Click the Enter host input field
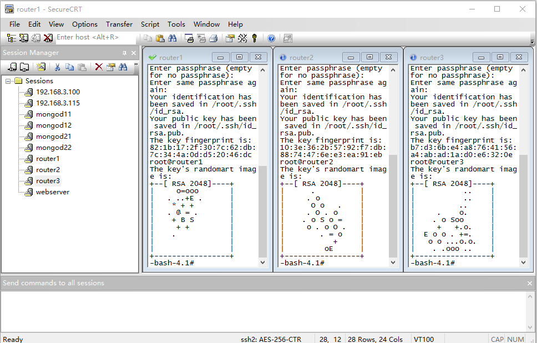Image resolution: width=537 pixels, height=343 pixels. [95, 37]
